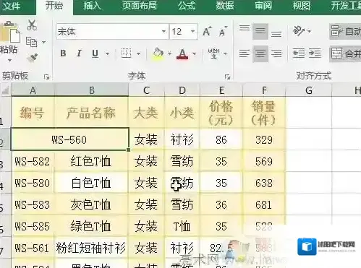Select column G header
This screenshot has height=268, width=361.
click(x=309, y=90)
